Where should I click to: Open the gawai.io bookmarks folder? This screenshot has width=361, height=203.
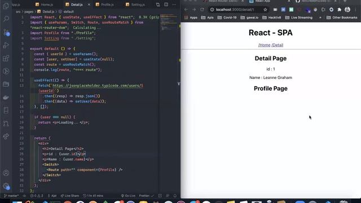click(x=249, y=17)
